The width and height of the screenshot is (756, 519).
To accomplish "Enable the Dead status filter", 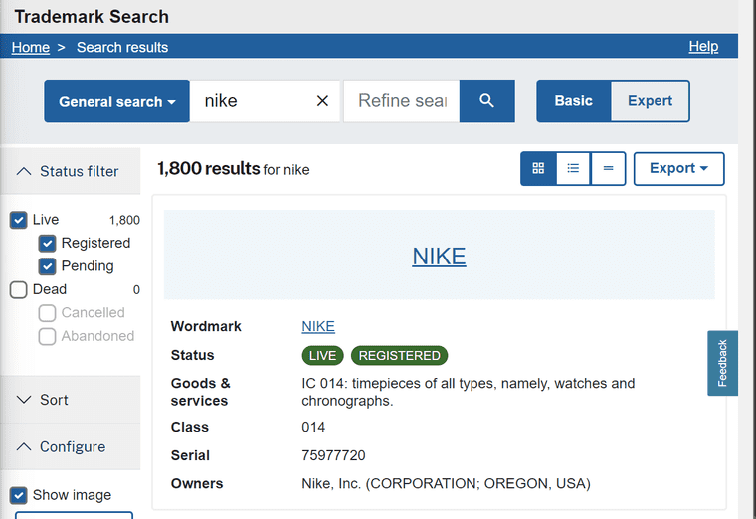I will coord(18,289).
